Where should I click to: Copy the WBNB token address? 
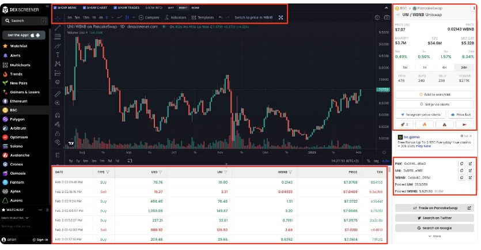[x=461, y=177]
